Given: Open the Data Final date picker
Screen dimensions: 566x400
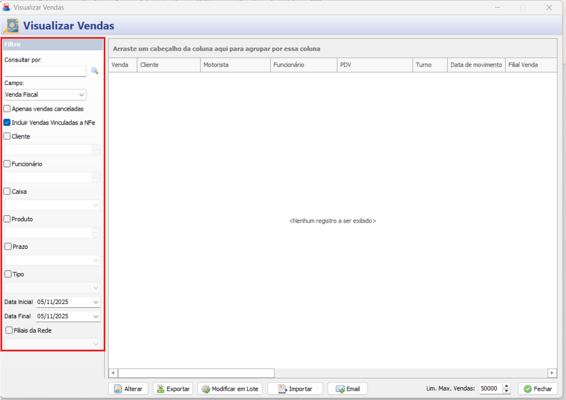Looking at the screenshot, I should [x=96, y=316].
